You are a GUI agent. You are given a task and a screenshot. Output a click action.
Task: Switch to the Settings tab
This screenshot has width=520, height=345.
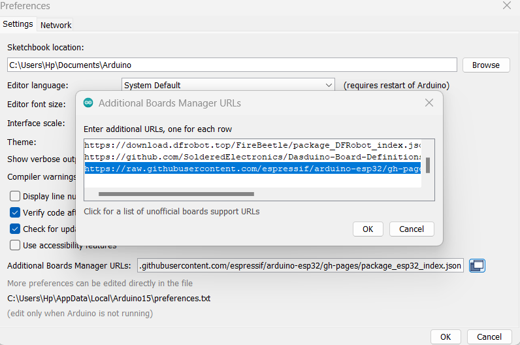point(18,24)
